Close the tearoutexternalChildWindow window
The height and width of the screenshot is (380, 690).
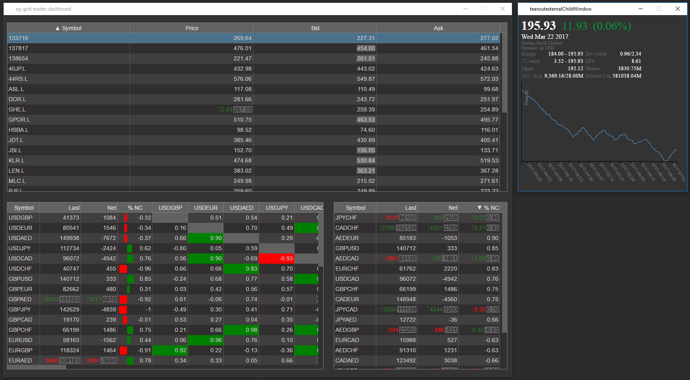678,9
